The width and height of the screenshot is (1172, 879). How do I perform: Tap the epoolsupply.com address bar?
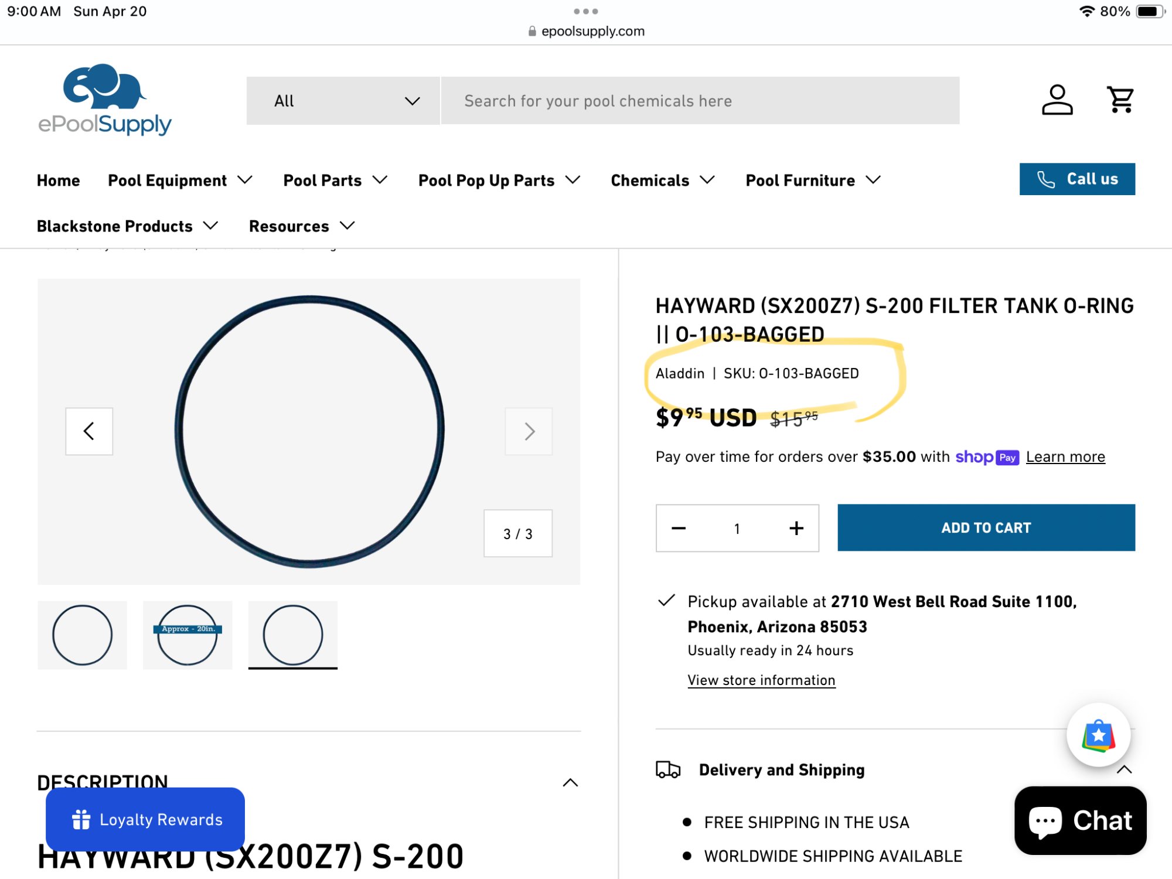coord(586,31)
